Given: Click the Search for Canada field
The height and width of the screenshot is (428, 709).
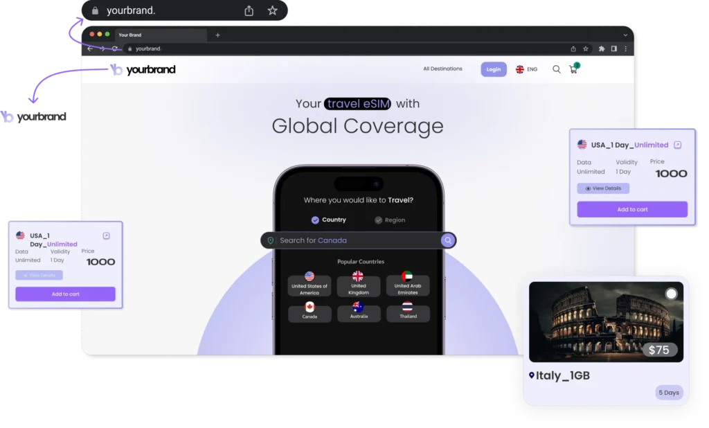Looking at the screenshot, I should point(358,240).
